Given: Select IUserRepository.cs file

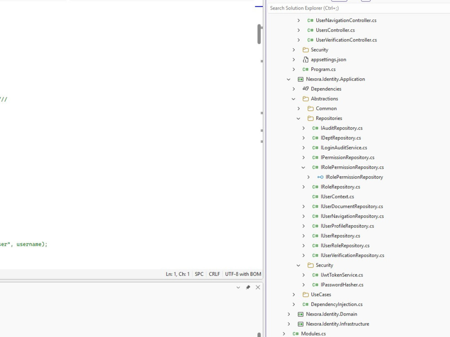Looking at the screenshot, I should coord(340,236).
